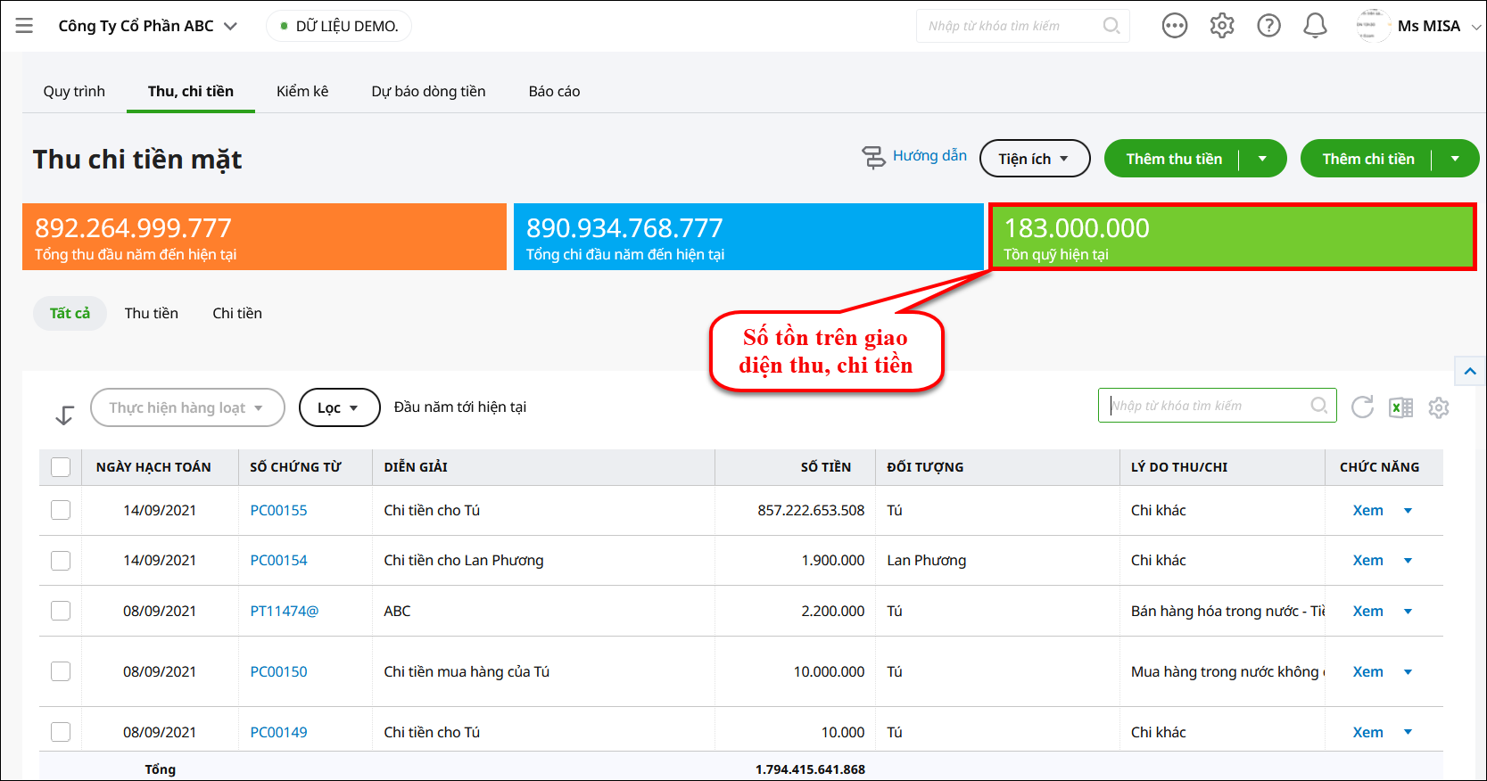This screenshot has height=781, width=1487.
Task: Focus the table keyword search field
Action: pos(1207,406)
